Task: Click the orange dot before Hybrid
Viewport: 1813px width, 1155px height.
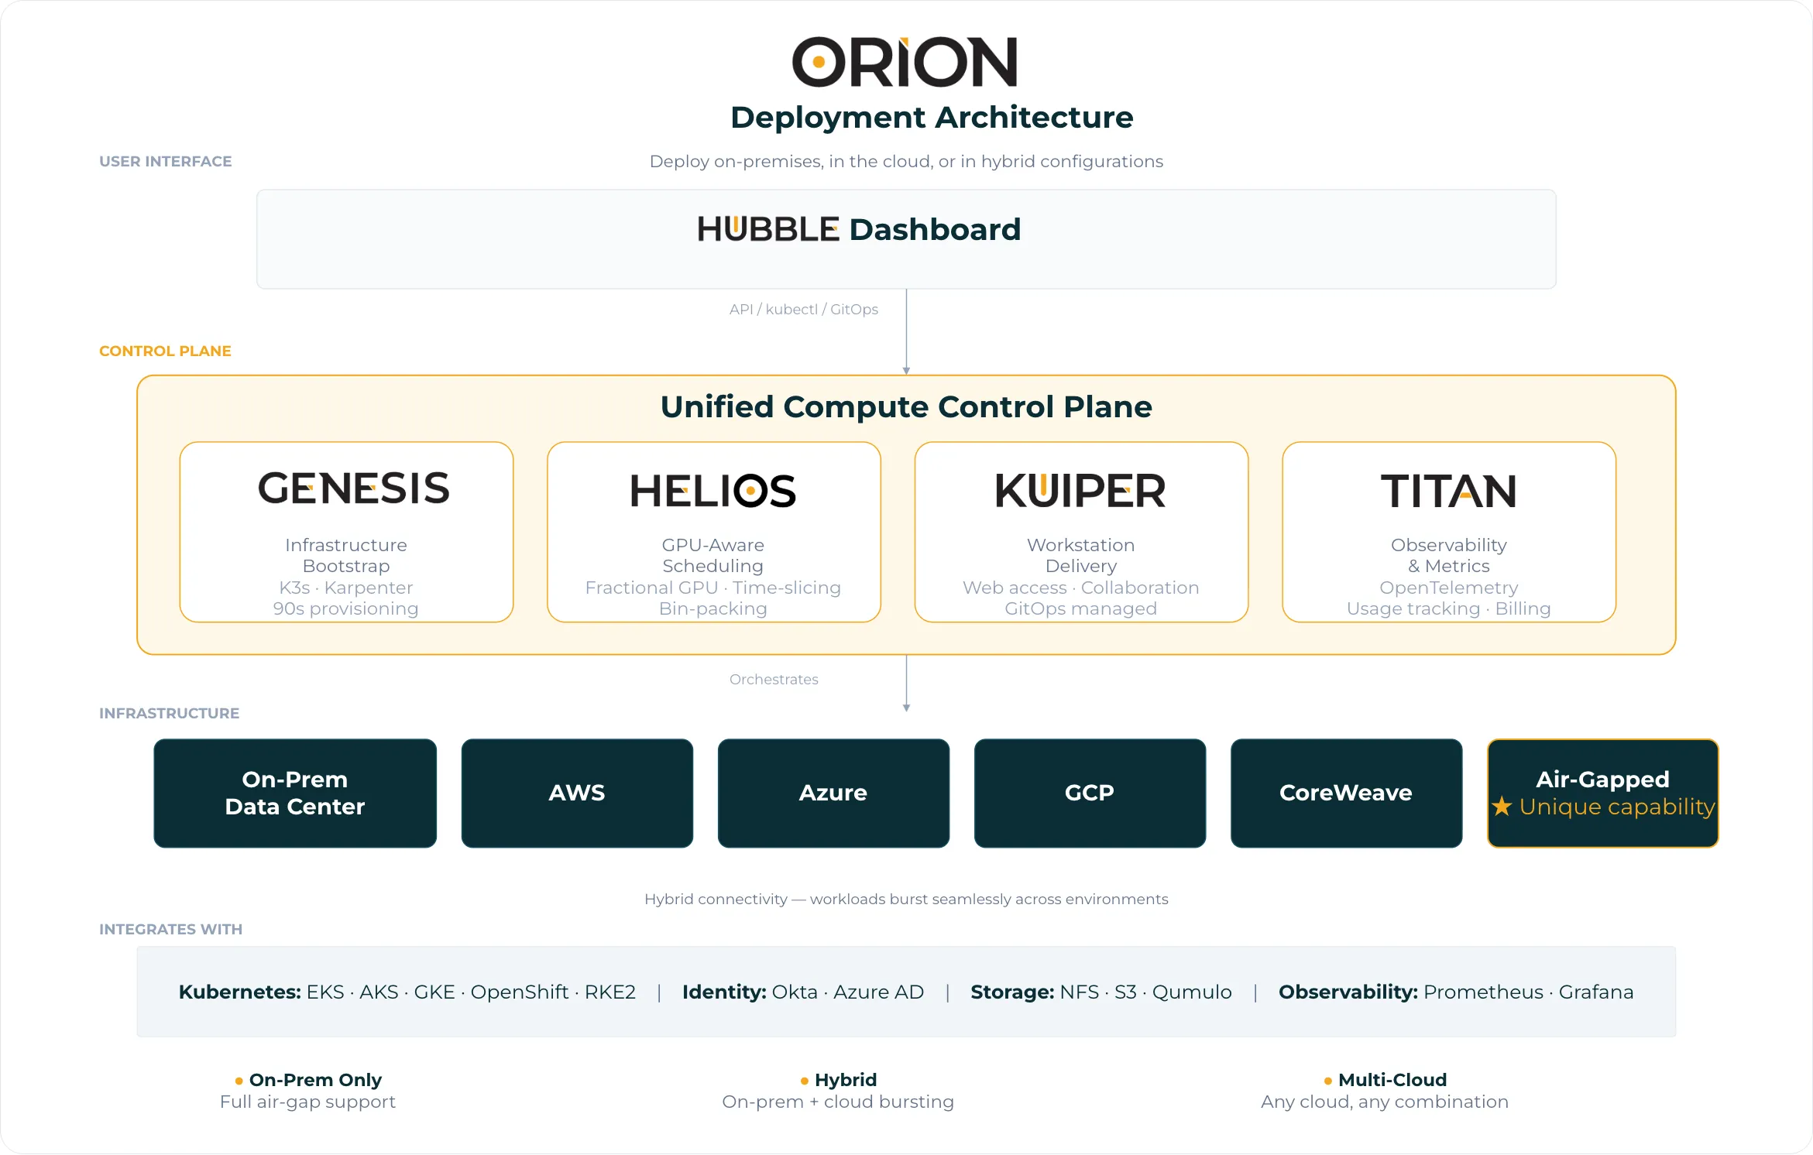Action: pos(805,1081)
